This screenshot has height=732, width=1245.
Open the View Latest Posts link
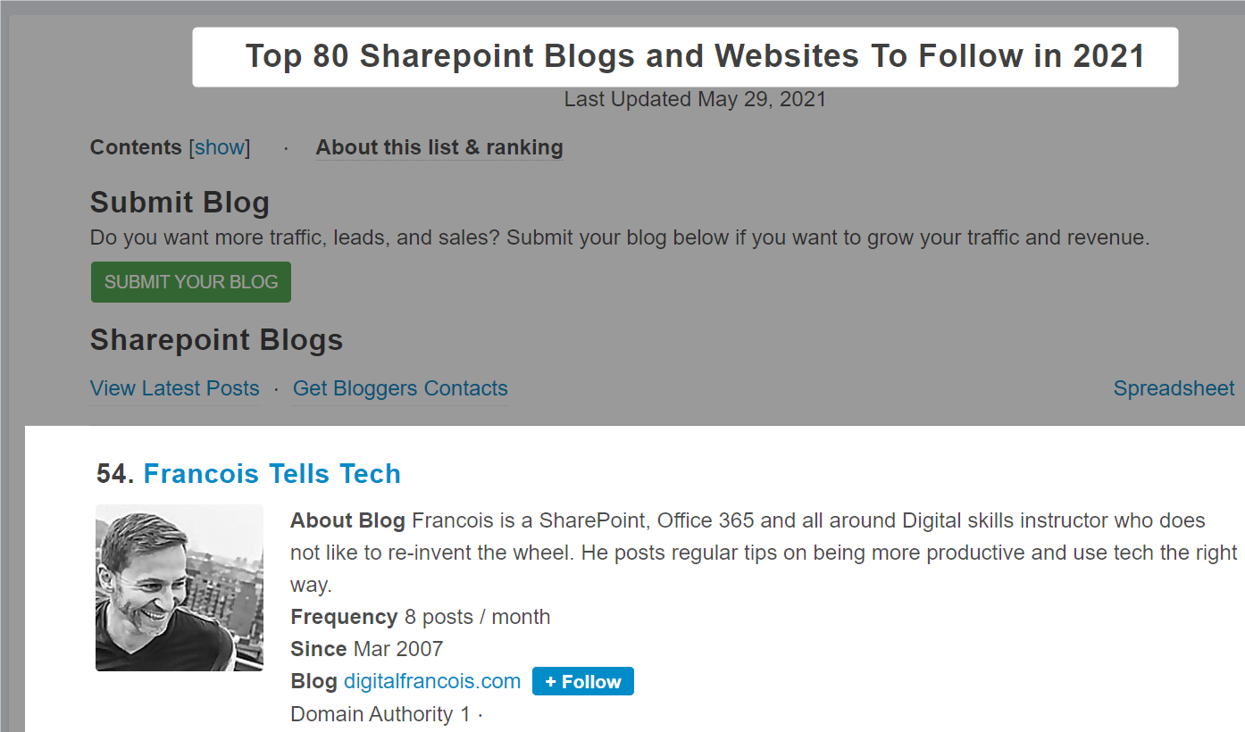pos(175,389)
